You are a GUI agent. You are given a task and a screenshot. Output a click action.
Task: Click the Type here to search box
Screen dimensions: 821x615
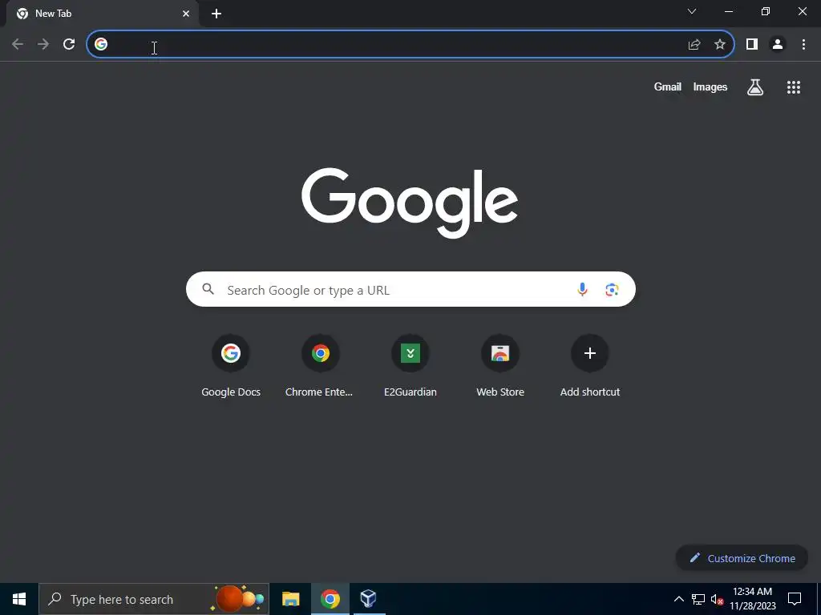point(154,599)
